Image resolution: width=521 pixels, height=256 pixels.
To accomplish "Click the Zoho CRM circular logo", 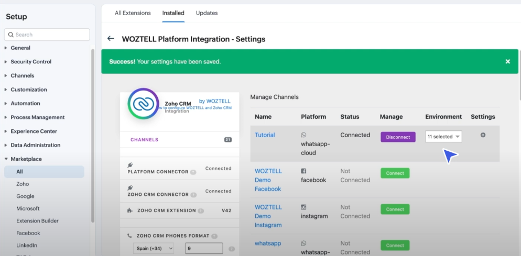I will pyautogui.click(x=143, y=104).
